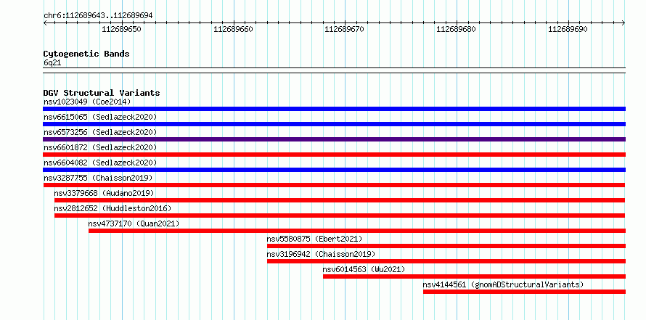Click ruler position 112689680
The height and width of the screenshot is (320, 646).
(x=456, y=29)
